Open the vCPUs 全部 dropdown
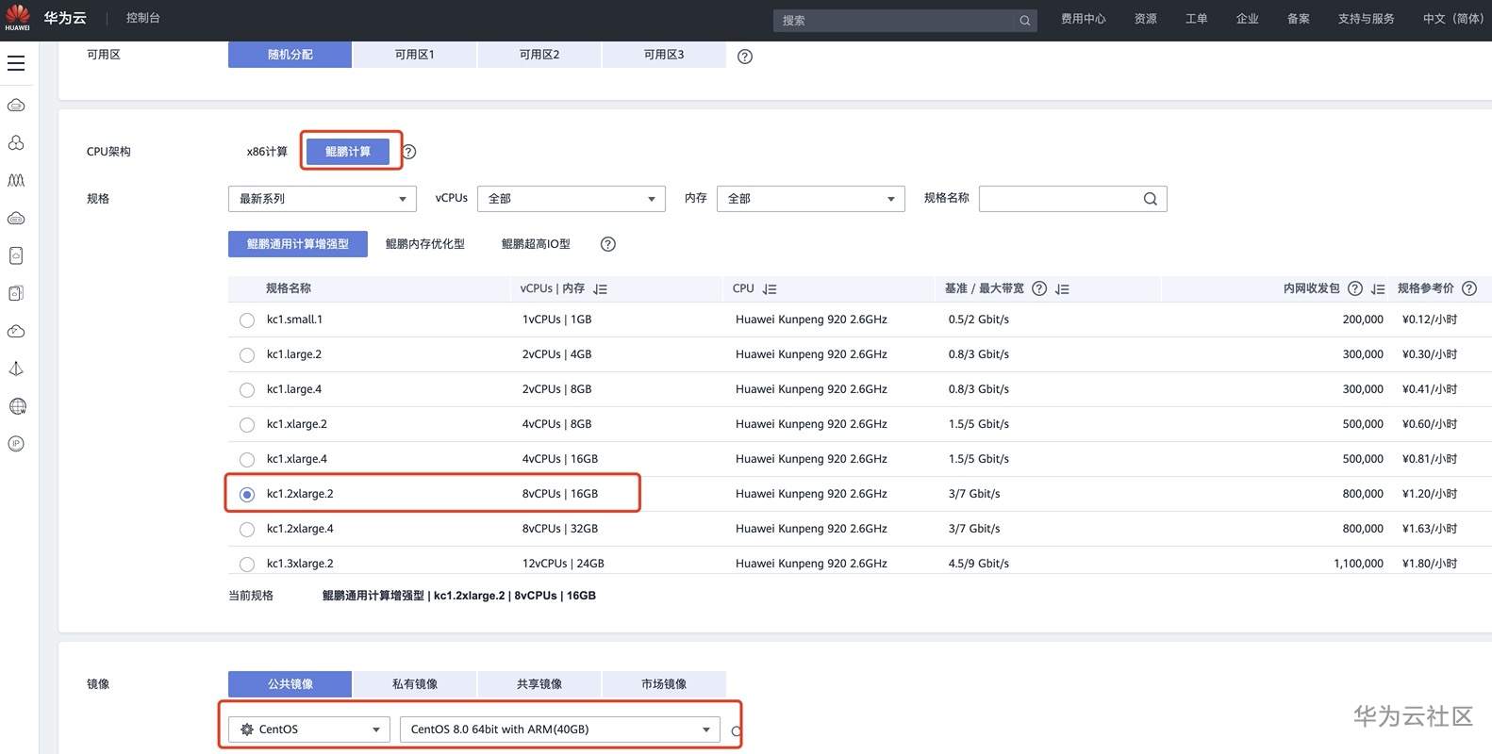 pyautogui.click(x=572, y=199)
